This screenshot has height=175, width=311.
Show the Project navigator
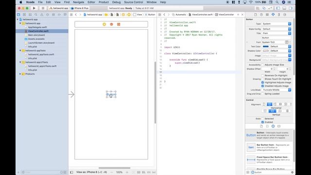point(18,15)
